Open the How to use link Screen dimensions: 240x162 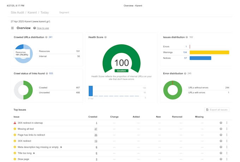[x=43, y=28]
